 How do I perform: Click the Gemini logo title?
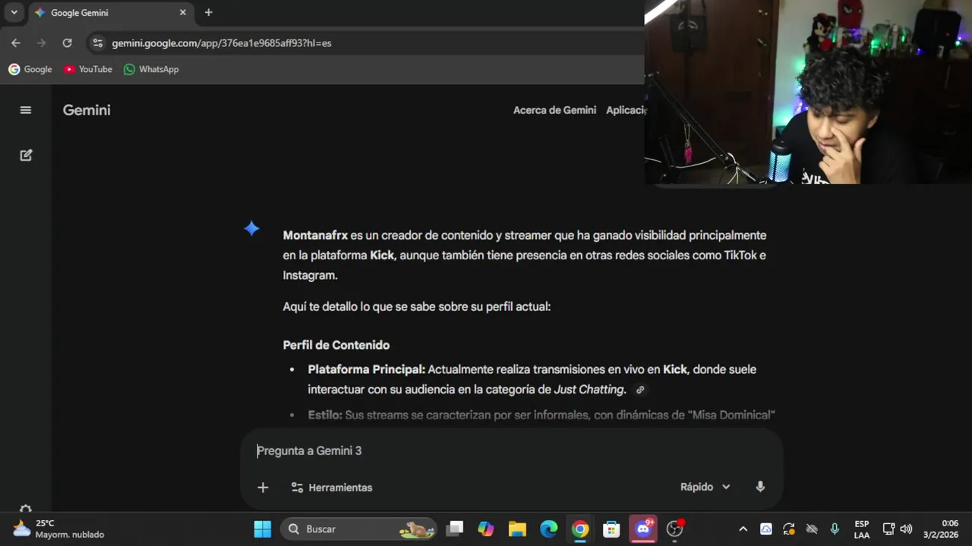[x=87, y=110]
